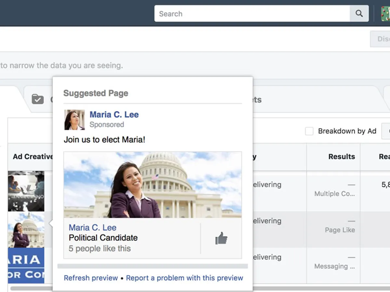Viewport: 390px width, 292px height.
Task: Sort by the Results column header
Action: point(341,157)
